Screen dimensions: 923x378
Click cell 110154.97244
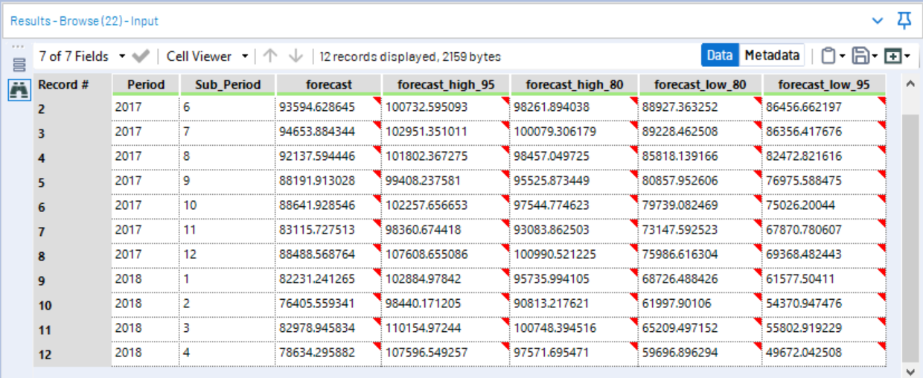[445, 329]
